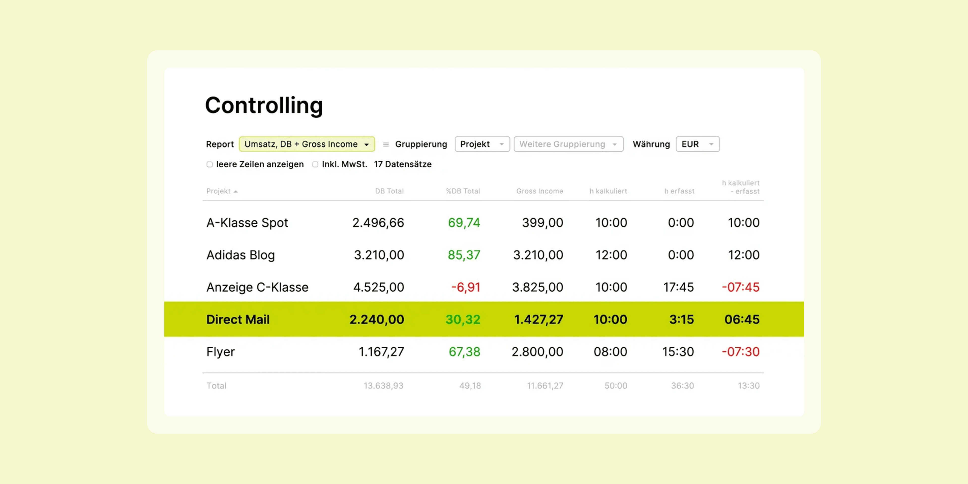Click the Total summary row
This screenshot has width=968, height=484.
217,385
